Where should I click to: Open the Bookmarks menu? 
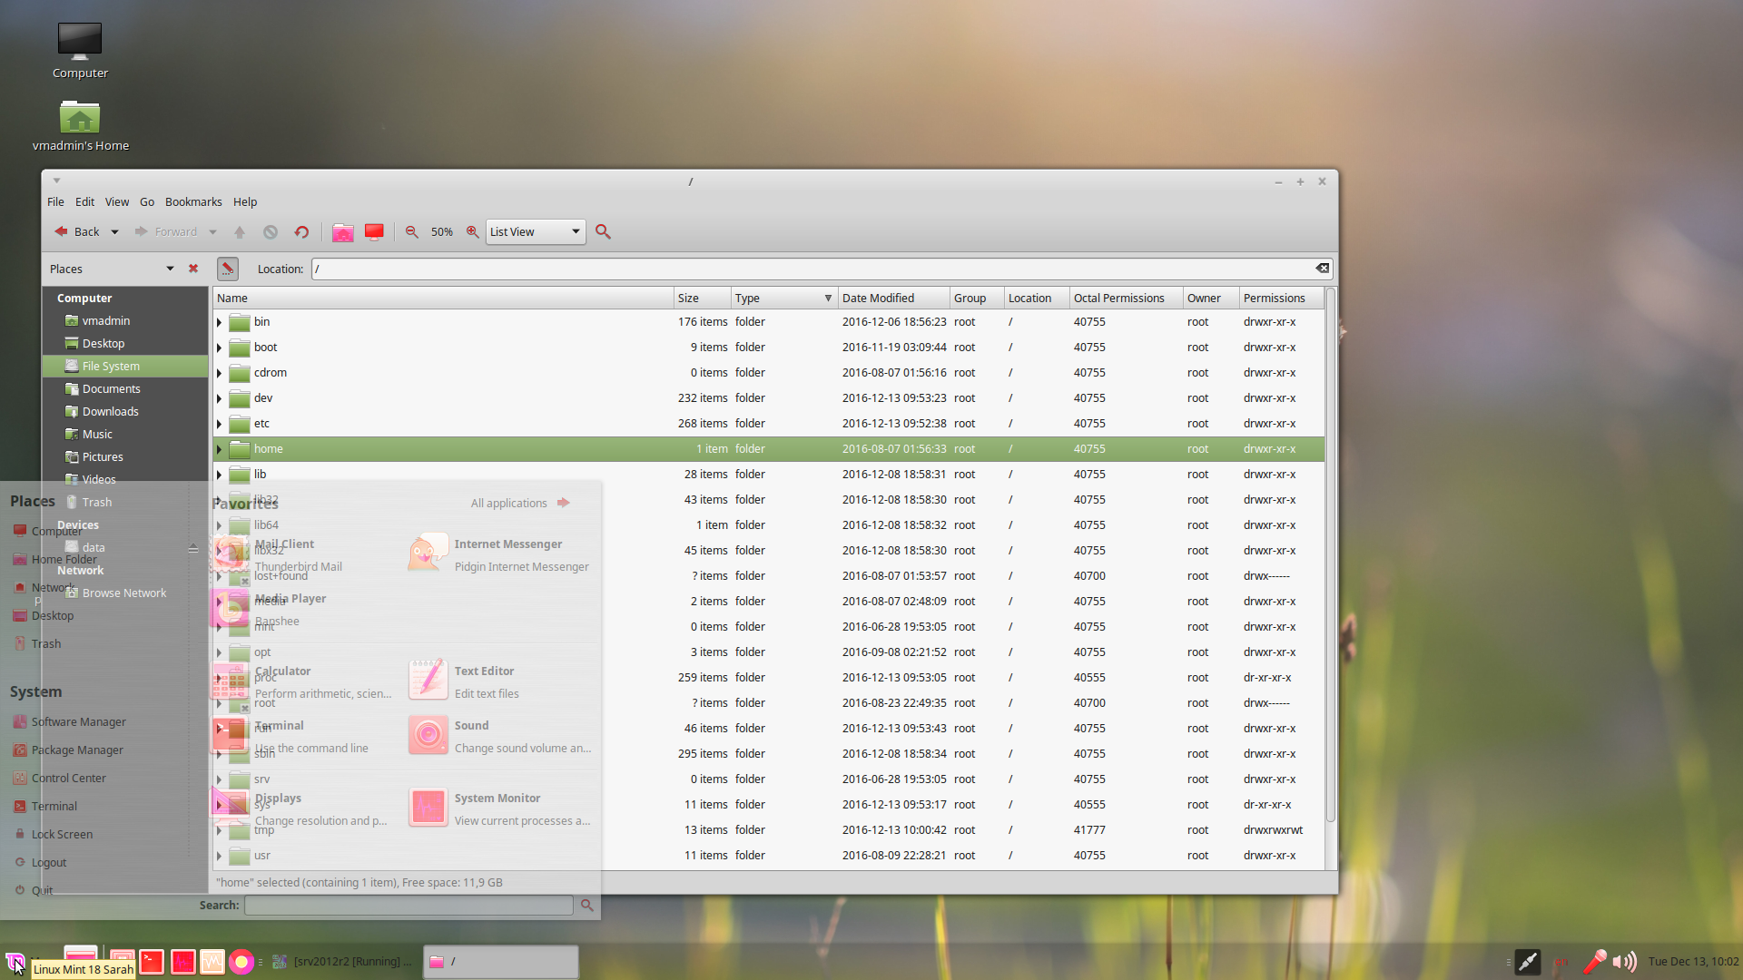tap(193, 202)
